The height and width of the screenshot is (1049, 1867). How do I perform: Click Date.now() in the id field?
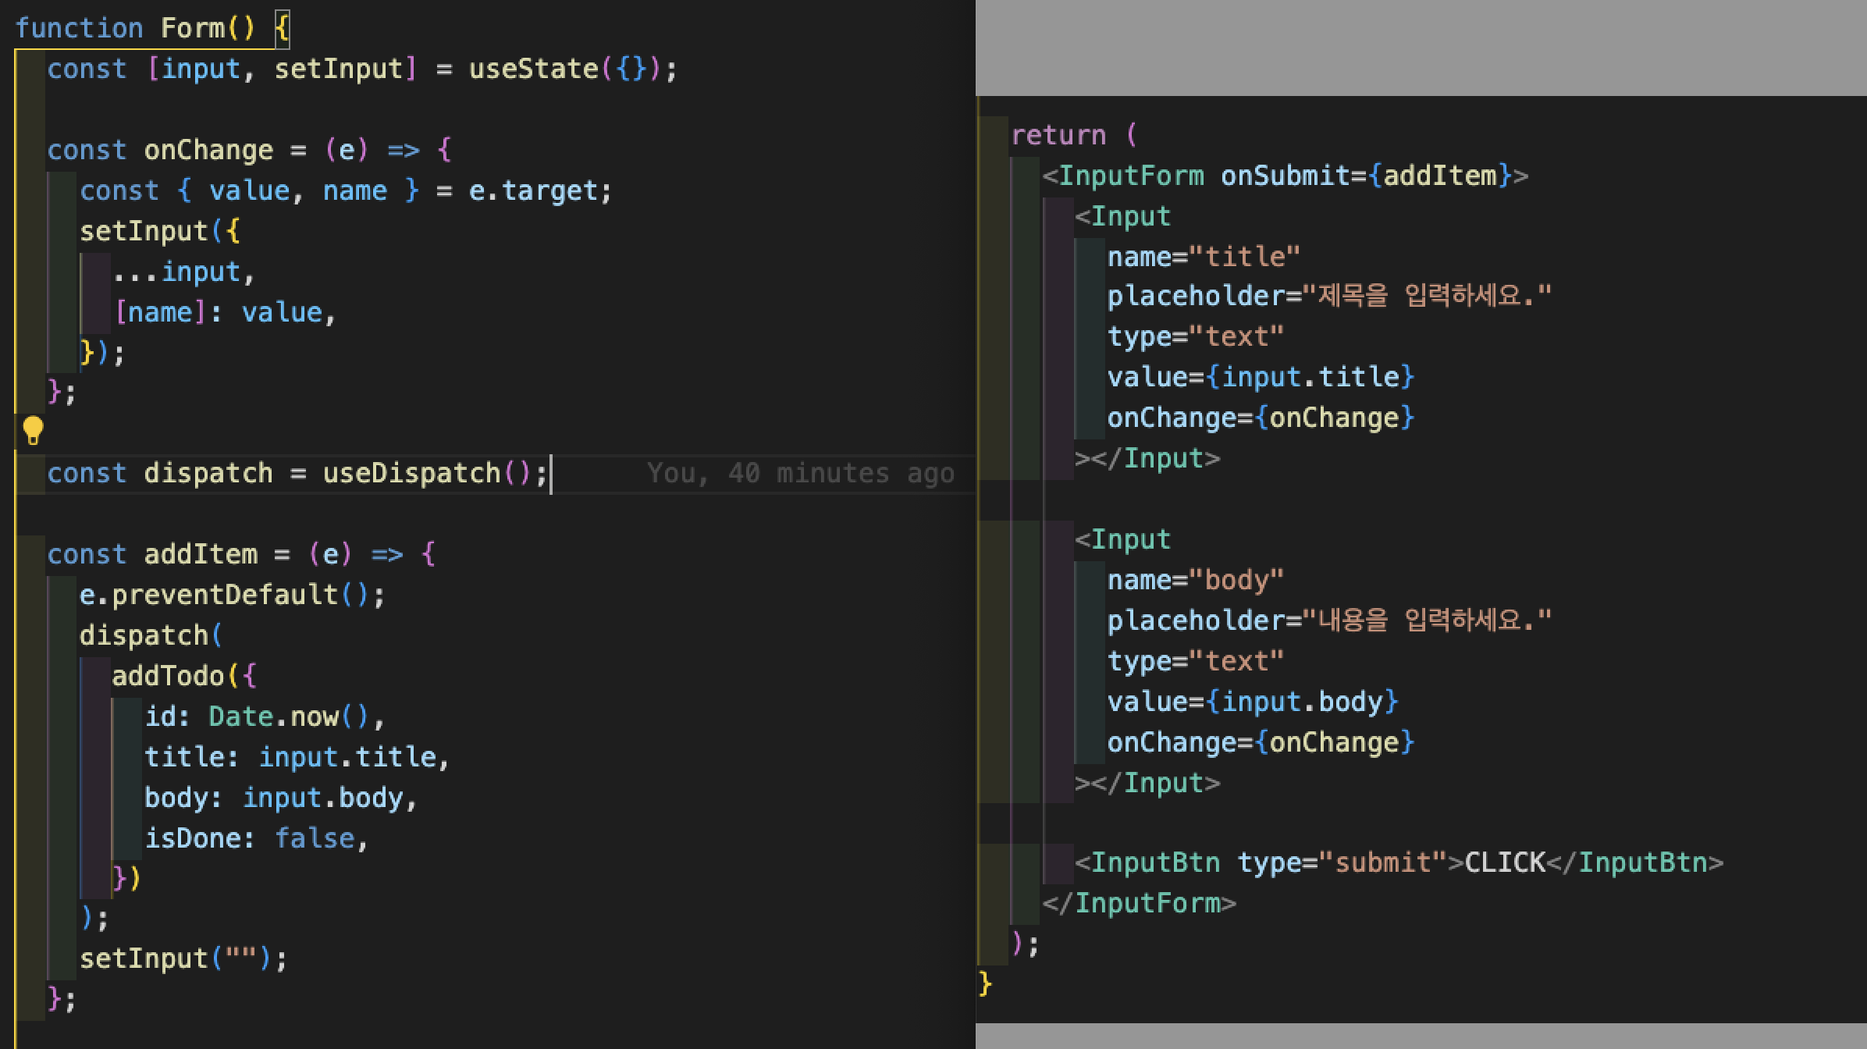(287, 717)
